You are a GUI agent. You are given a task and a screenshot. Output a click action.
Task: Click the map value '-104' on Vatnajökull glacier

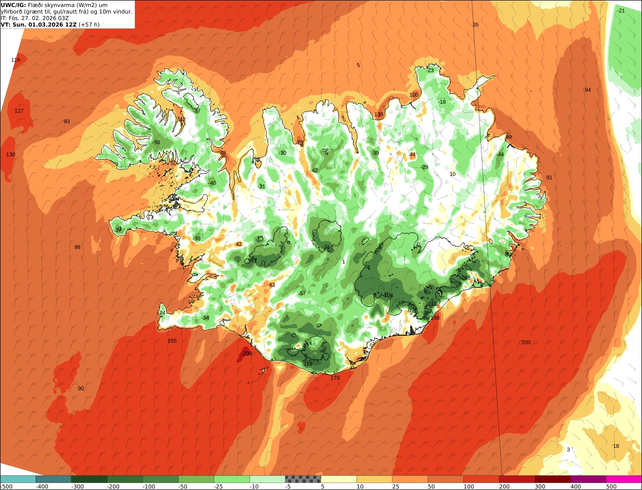tap(387, 296)
